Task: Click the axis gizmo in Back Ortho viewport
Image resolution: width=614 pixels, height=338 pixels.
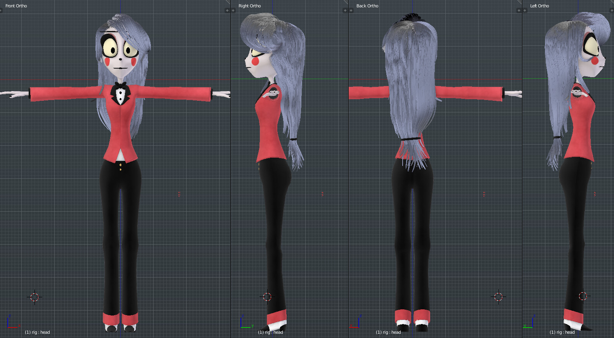Action: click(x=355, y=321)
